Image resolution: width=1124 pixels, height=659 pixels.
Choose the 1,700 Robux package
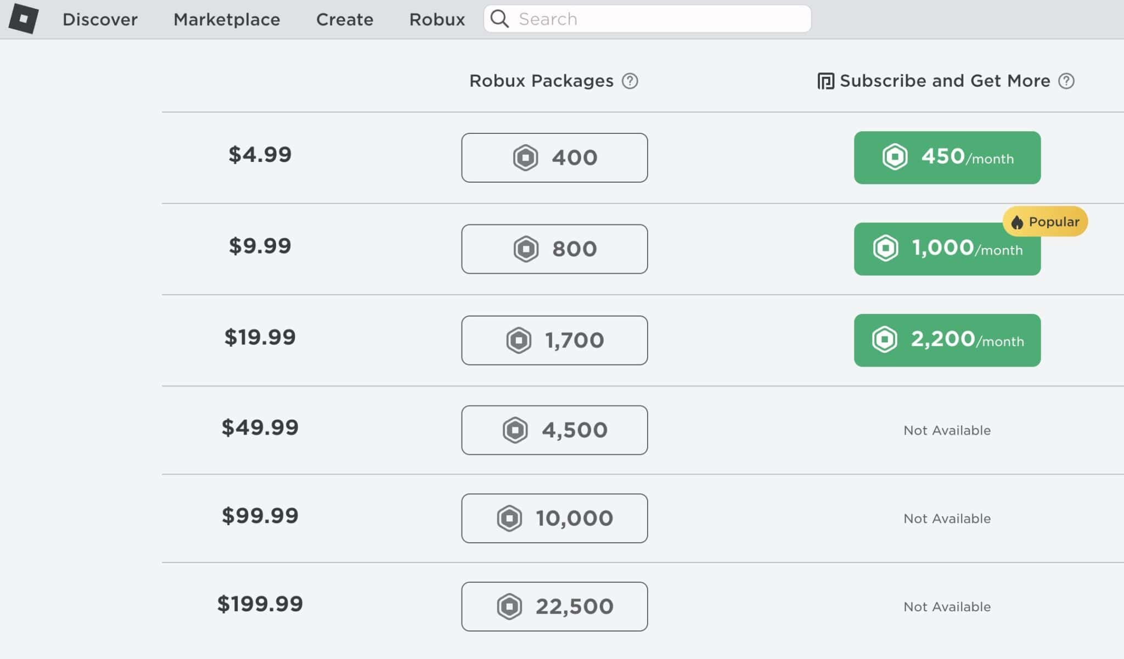554,340
